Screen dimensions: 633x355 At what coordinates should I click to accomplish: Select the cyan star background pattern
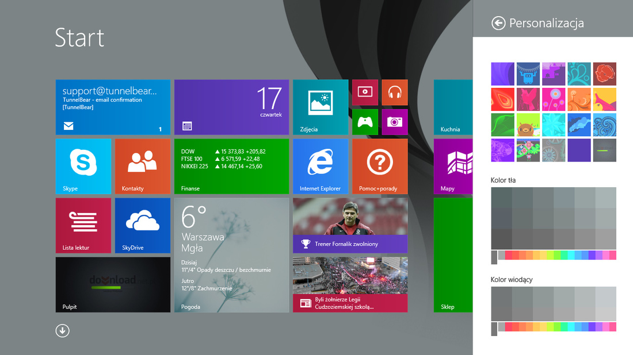pyautogui.click(x=554, y=125)
